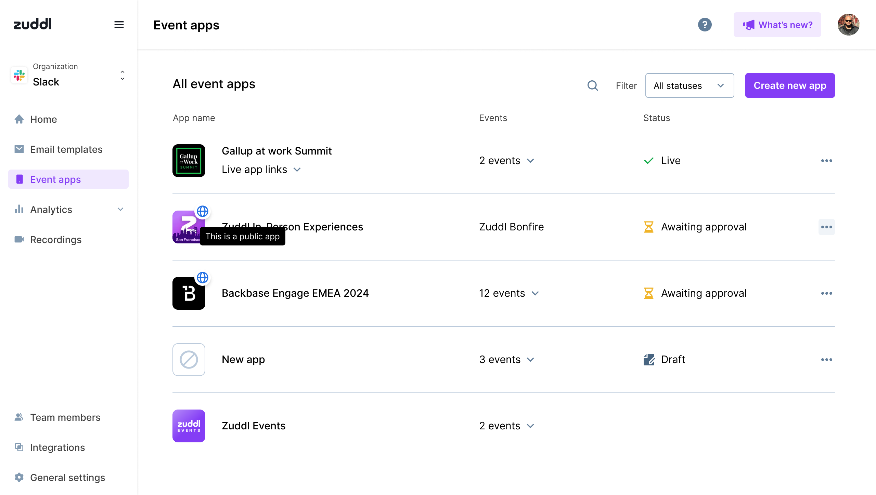Open more options for Backbase Engage EMEA 2024
Viewport: 876px width, 495px height.
pos(826,293)
